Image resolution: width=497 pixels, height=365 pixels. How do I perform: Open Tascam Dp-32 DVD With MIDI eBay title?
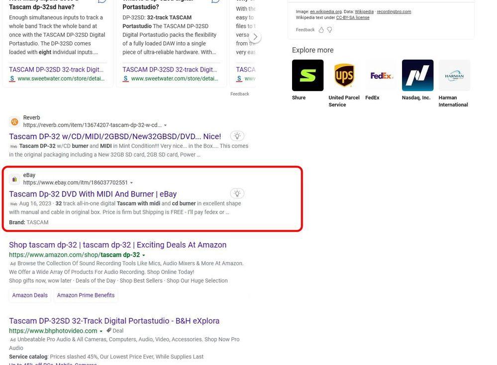[93, 194]
